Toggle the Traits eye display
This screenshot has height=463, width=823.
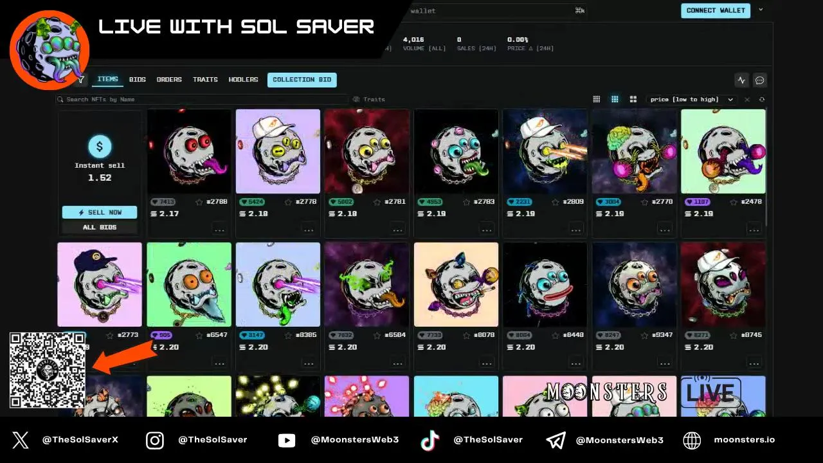pos(356,100)
